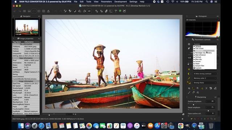Select the two-pane side-by-side view icon
The height and width of the screenshot is (130, 232).
[39, 11]
